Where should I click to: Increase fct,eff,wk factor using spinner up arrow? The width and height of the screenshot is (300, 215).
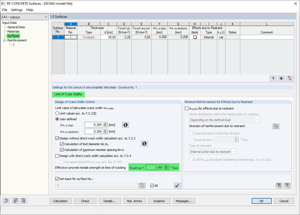click(x=166, y=166)
